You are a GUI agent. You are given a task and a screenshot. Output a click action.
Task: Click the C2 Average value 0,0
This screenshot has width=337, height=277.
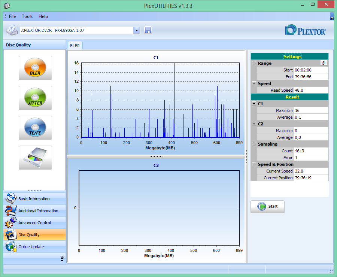(x=311, y=137)
